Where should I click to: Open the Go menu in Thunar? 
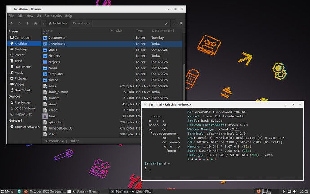[39, 16]
